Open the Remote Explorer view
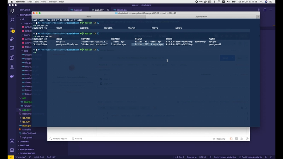Screen dimensions: 283x159 click(x=12, y=48)
